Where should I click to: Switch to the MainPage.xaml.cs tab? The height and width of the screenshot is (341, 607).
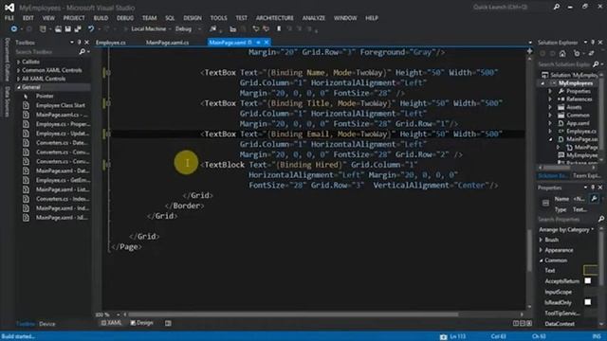click(167, 43)
